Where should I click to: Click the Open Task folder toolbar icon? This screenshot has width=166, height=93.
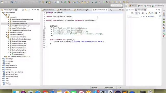[x=85, y=2]
